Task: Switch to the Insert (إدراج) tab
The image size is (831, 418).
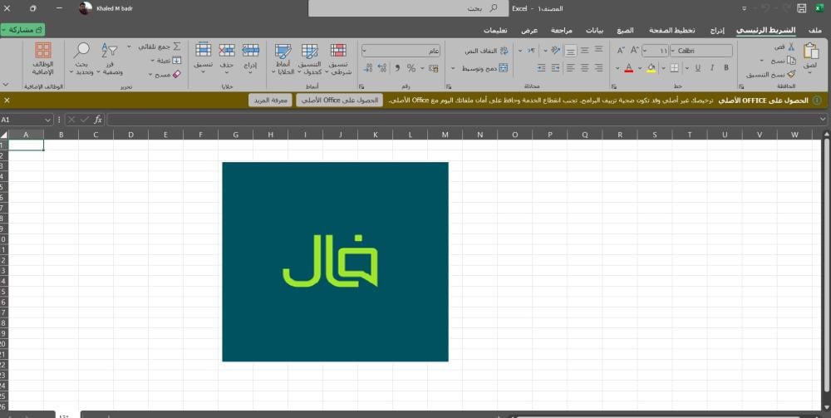Action: 717,30
